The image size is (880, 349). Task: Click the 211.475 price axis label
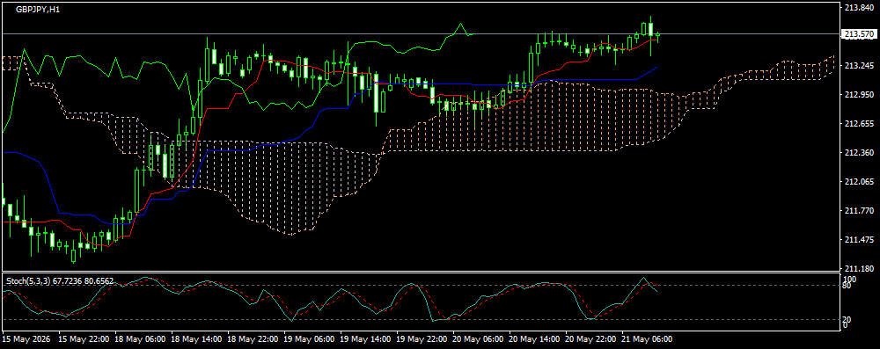click(x=859, y=240)
